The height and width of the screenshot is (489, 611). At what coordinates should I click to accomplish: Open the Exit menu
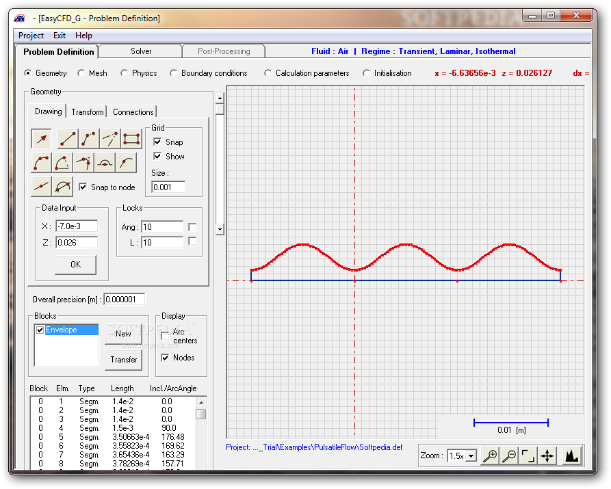click(x=60, y=36)
